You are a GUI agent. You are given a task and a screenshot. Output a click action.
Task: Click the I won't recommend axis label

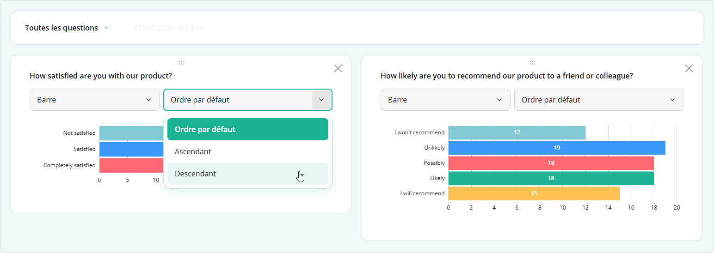click(419, 133)
